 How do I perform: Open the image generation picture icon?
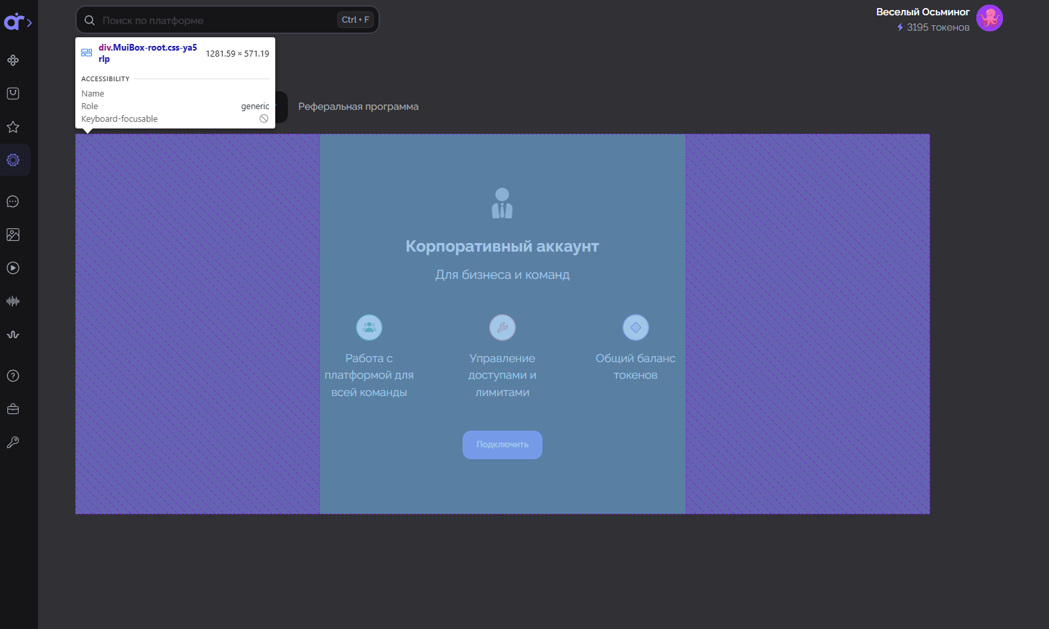(13, 235)
